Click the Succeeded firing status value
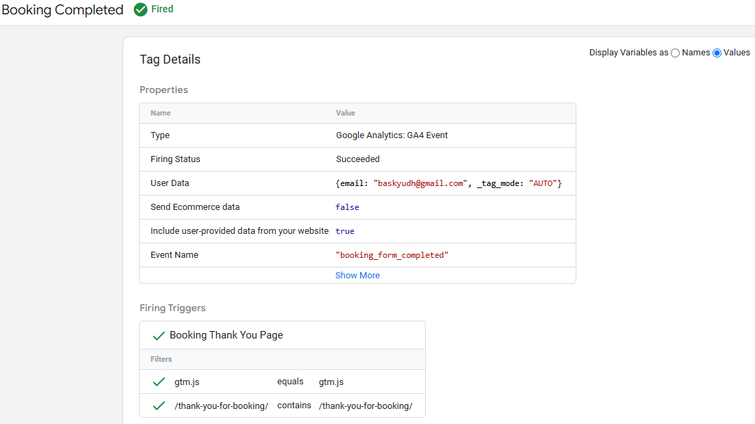Screen dimensions: 755x424 357,159
